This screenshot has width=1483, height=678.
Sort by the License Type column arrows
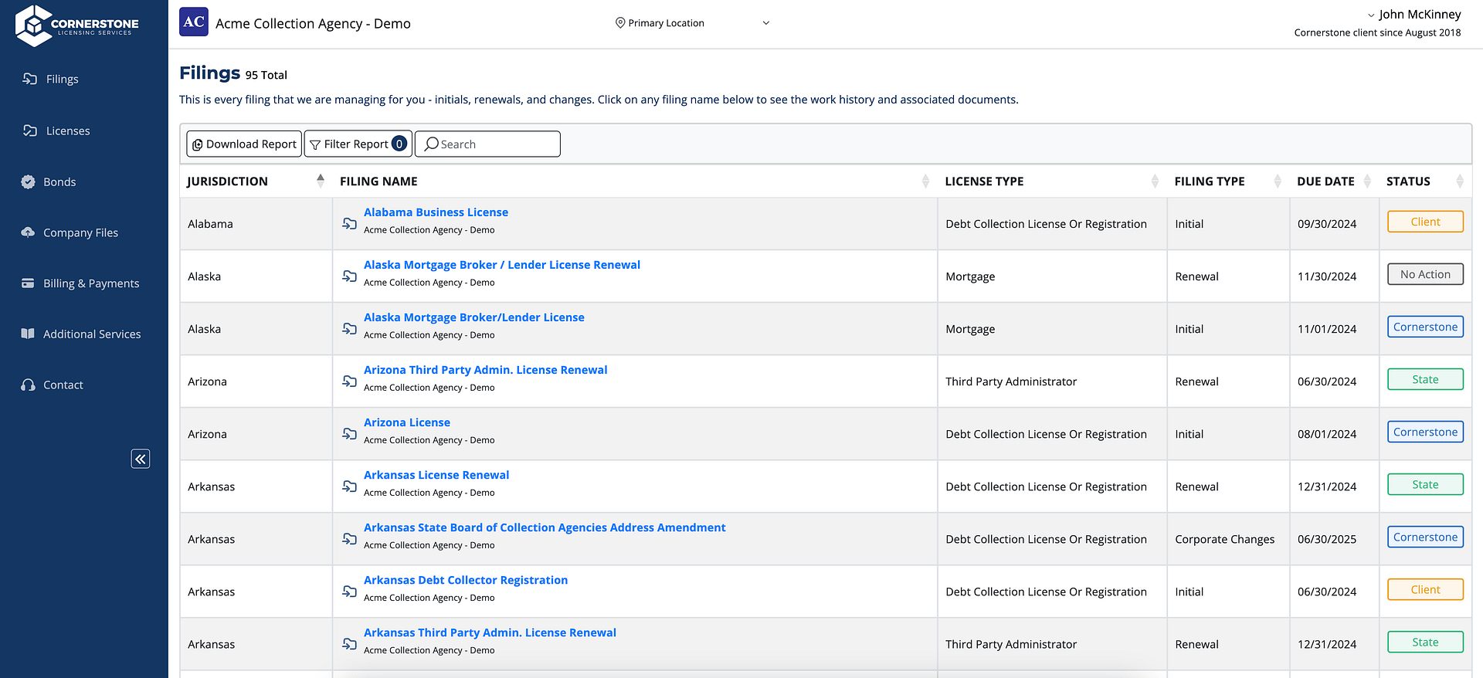pyautogui.click(x=1155, y=181)
